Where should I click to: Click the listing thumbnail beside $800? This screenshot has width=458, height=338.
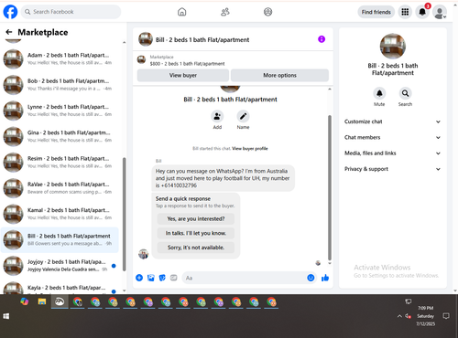click(x=141, y=59)
